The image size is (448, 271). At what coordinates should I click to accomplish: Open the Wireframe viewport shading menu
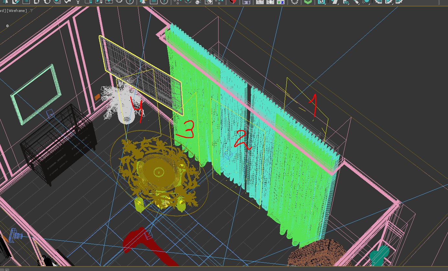(x=17, y=11)
